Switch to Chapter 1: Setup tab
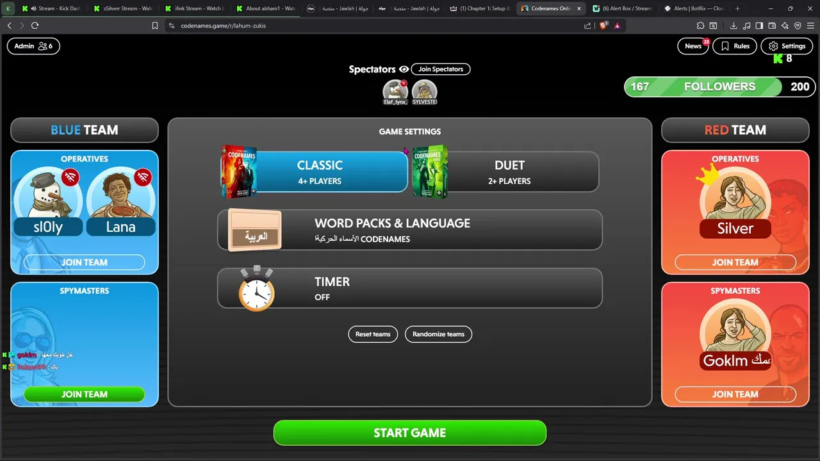This screenshot has width=820, height=461. point(480,8)
